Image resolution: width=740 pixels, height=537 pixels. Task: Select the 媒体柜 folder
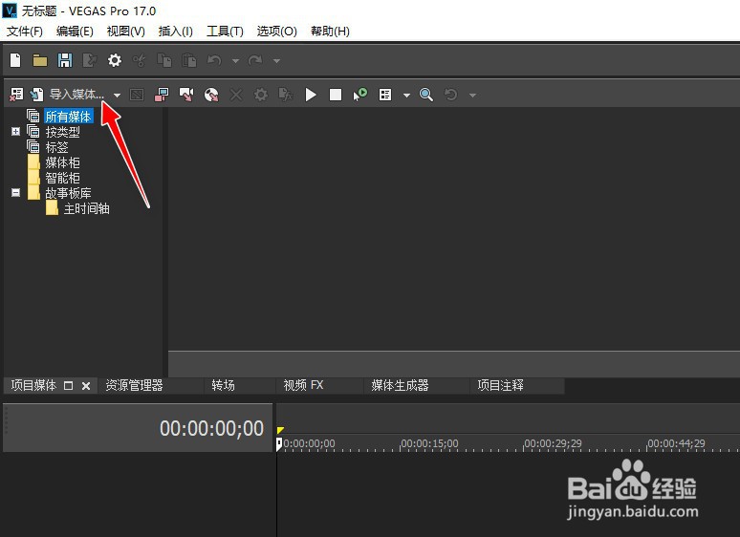coord(62,162)
